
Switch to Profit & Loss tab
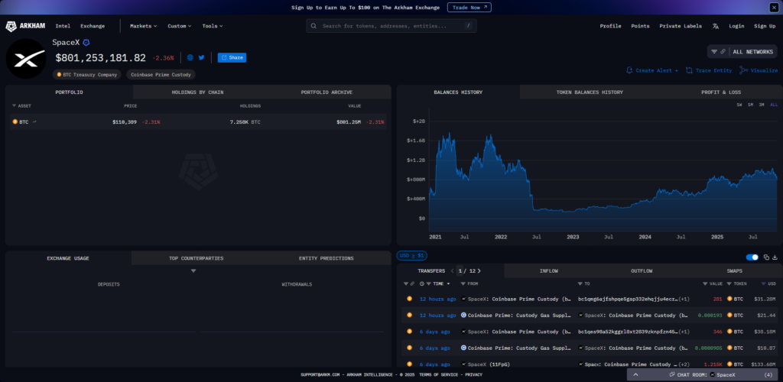[x=721, y=92]
